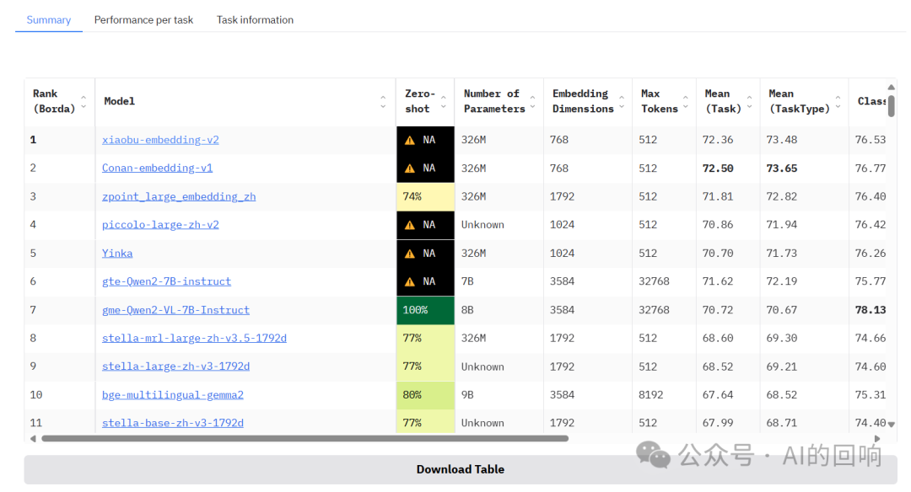Sort by Zero-shot column arrows
Image resolution: width=911 pixels, height=492 pixels.
coord(444,102)
